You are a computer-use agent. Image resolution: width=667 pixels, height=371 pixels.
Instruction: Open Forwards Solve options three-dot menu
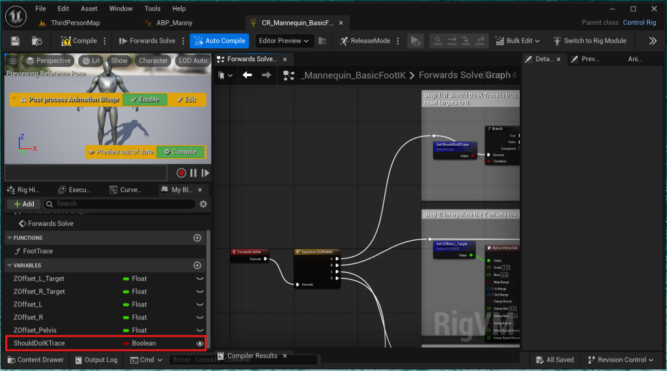click(183, 41)
